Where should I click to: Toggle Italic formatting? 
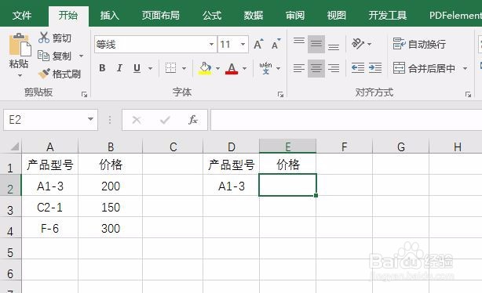tap(119, 68)
